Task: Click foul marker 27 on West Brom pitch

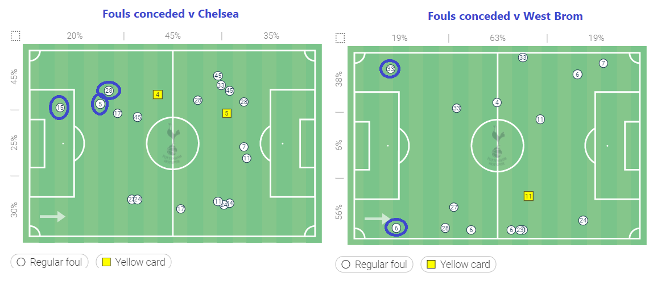Action: pyautogui.click(x=454, y=207)
